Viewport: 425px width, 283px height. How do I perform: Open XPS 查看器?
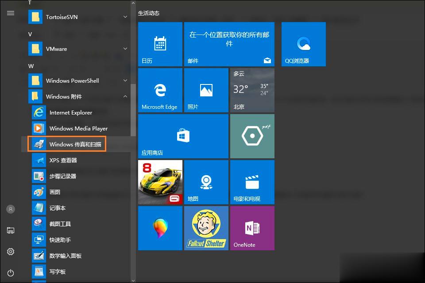click(79, 160)
